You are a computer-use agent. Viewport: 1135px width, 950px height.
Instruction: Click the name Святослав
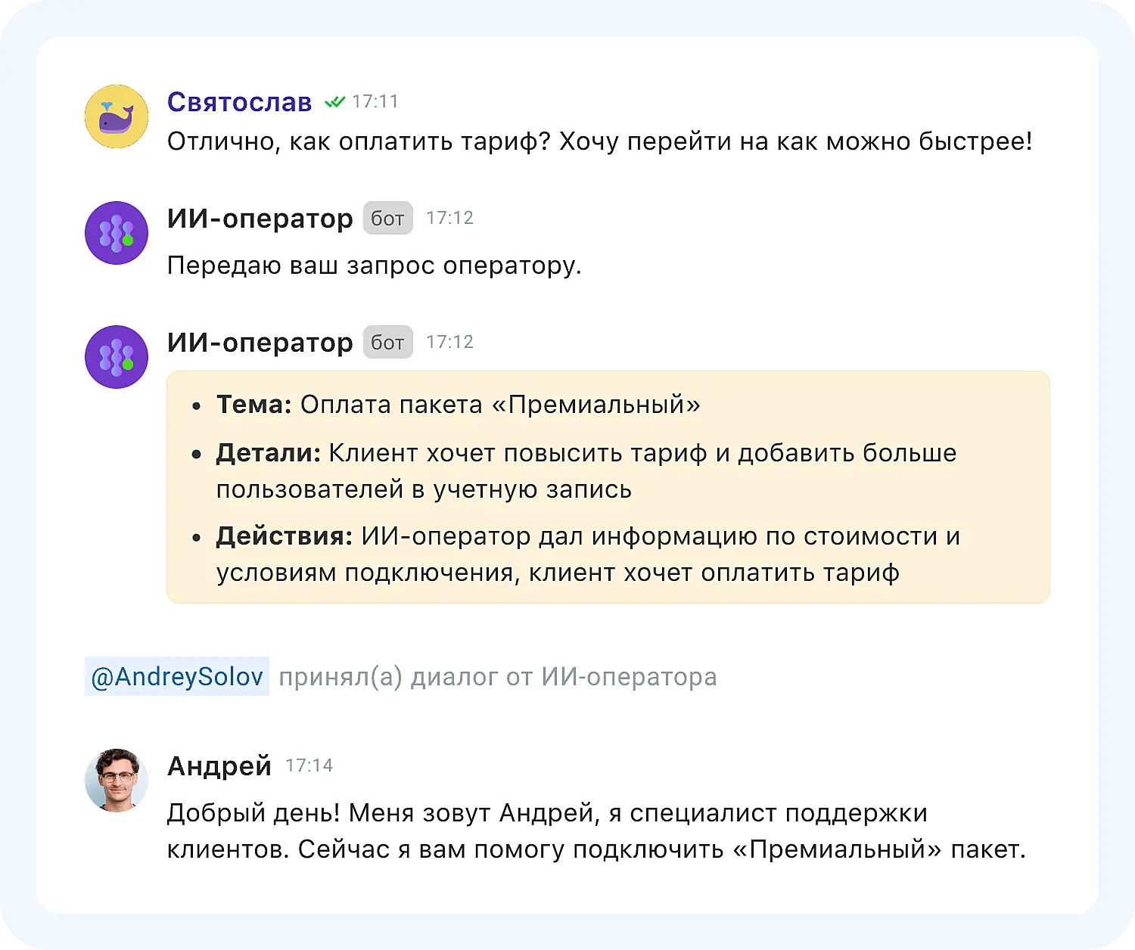(239, 101)
